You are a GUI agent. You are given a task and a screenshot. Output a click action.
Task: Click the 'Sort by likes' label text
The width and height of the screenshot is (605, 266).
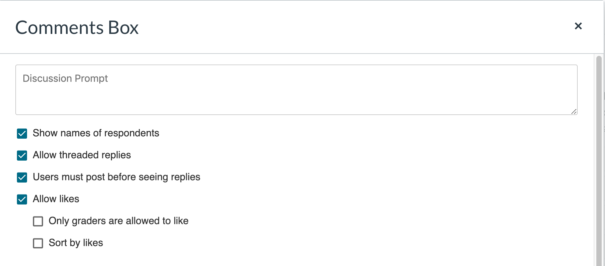click(x=76, y=243)
